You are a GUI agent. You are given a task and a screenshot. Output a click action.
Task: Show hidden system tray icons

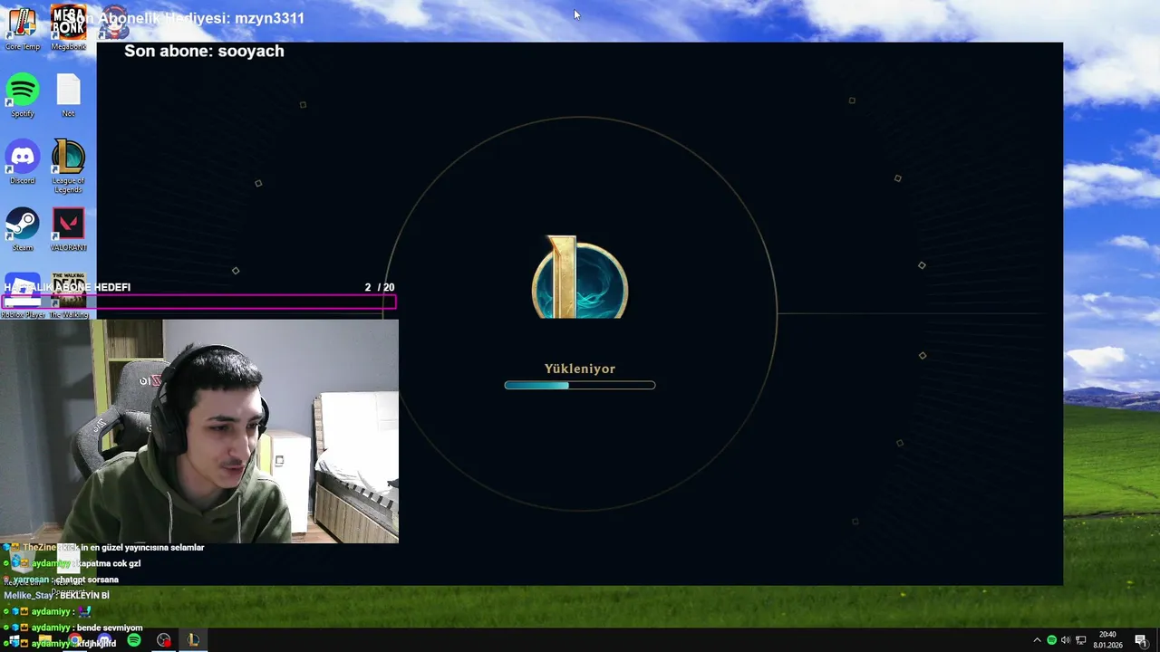[1037, 640]
